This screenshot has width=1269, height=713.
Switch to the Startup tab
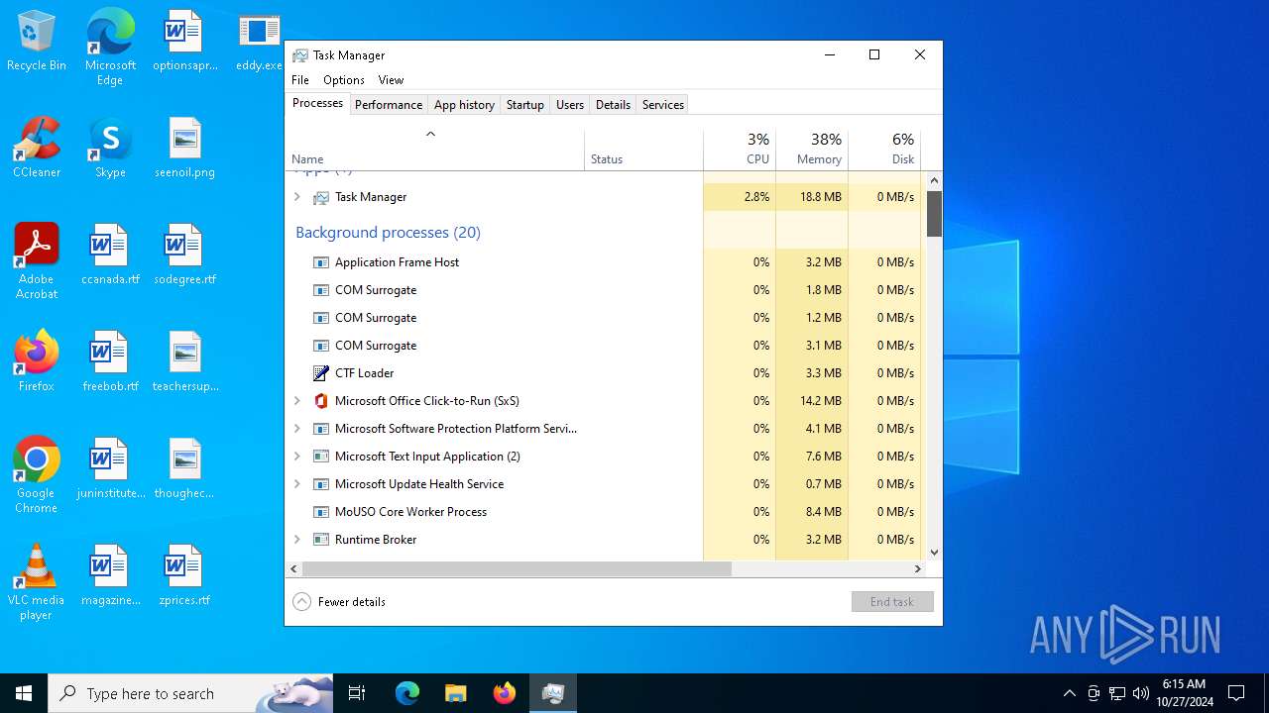pyautogui.click(x=525, y=105)
